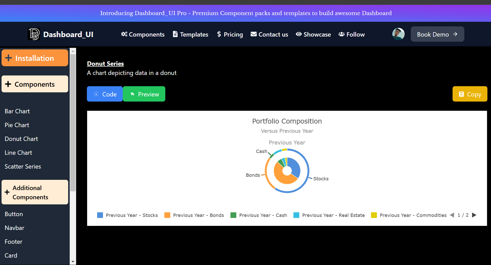Open the Donut Series heading link
The height and width of the screenshot is (265, 491).
(105, 63)
